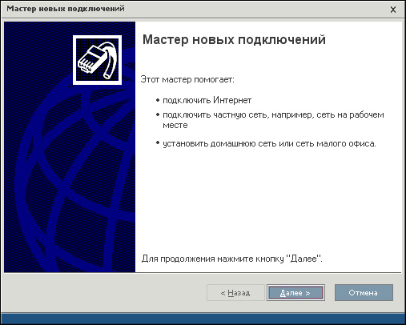The width and height of the screenshot is (406, 325).
Task: Click the network cable plug icon
Action: 97,60
